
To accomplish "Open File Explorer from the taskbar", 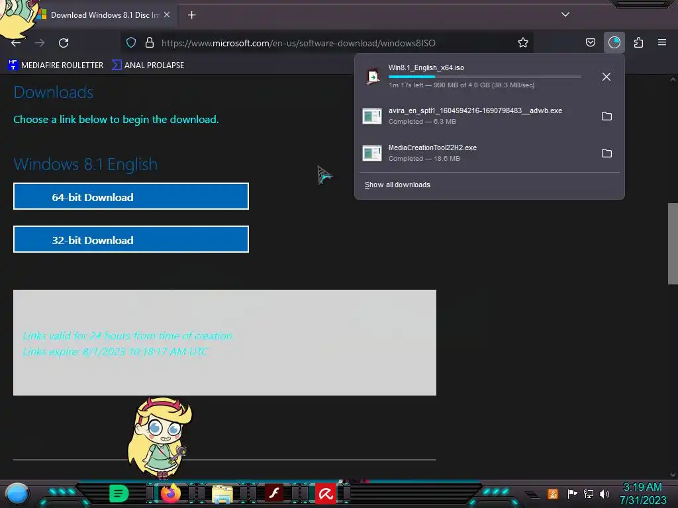I will tap(222, 493).
